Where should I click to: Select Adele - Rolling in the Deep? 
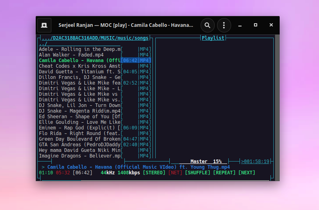[95, 49]
